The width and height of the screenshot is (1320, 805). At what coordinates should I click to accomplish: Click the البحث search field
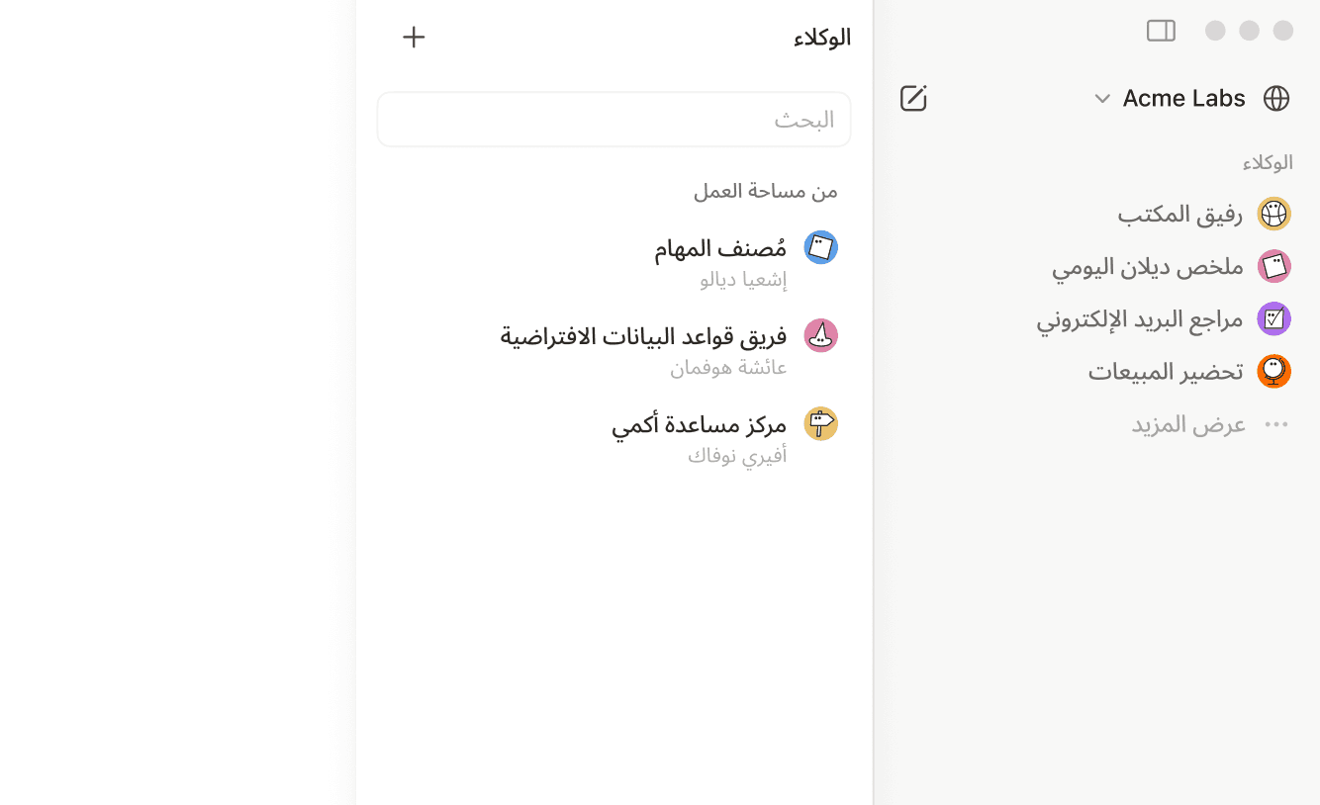point(613,119)
